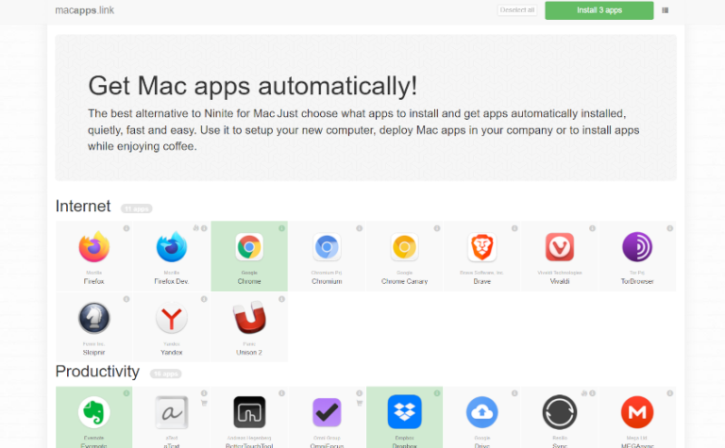
Task: Click the beta icon on Sync tile
Action: tap(584, 393)
